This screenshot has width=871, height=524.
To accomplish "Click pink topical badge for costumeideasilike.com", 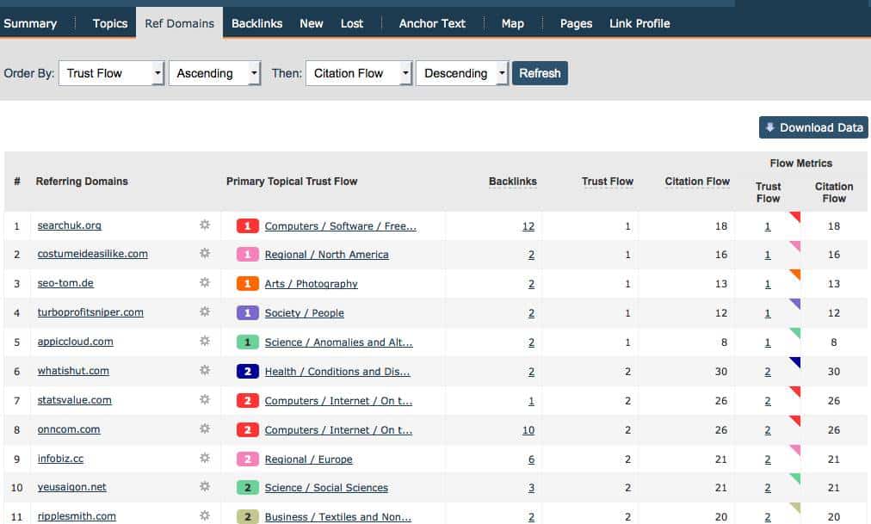I will (x=248, y=254).
